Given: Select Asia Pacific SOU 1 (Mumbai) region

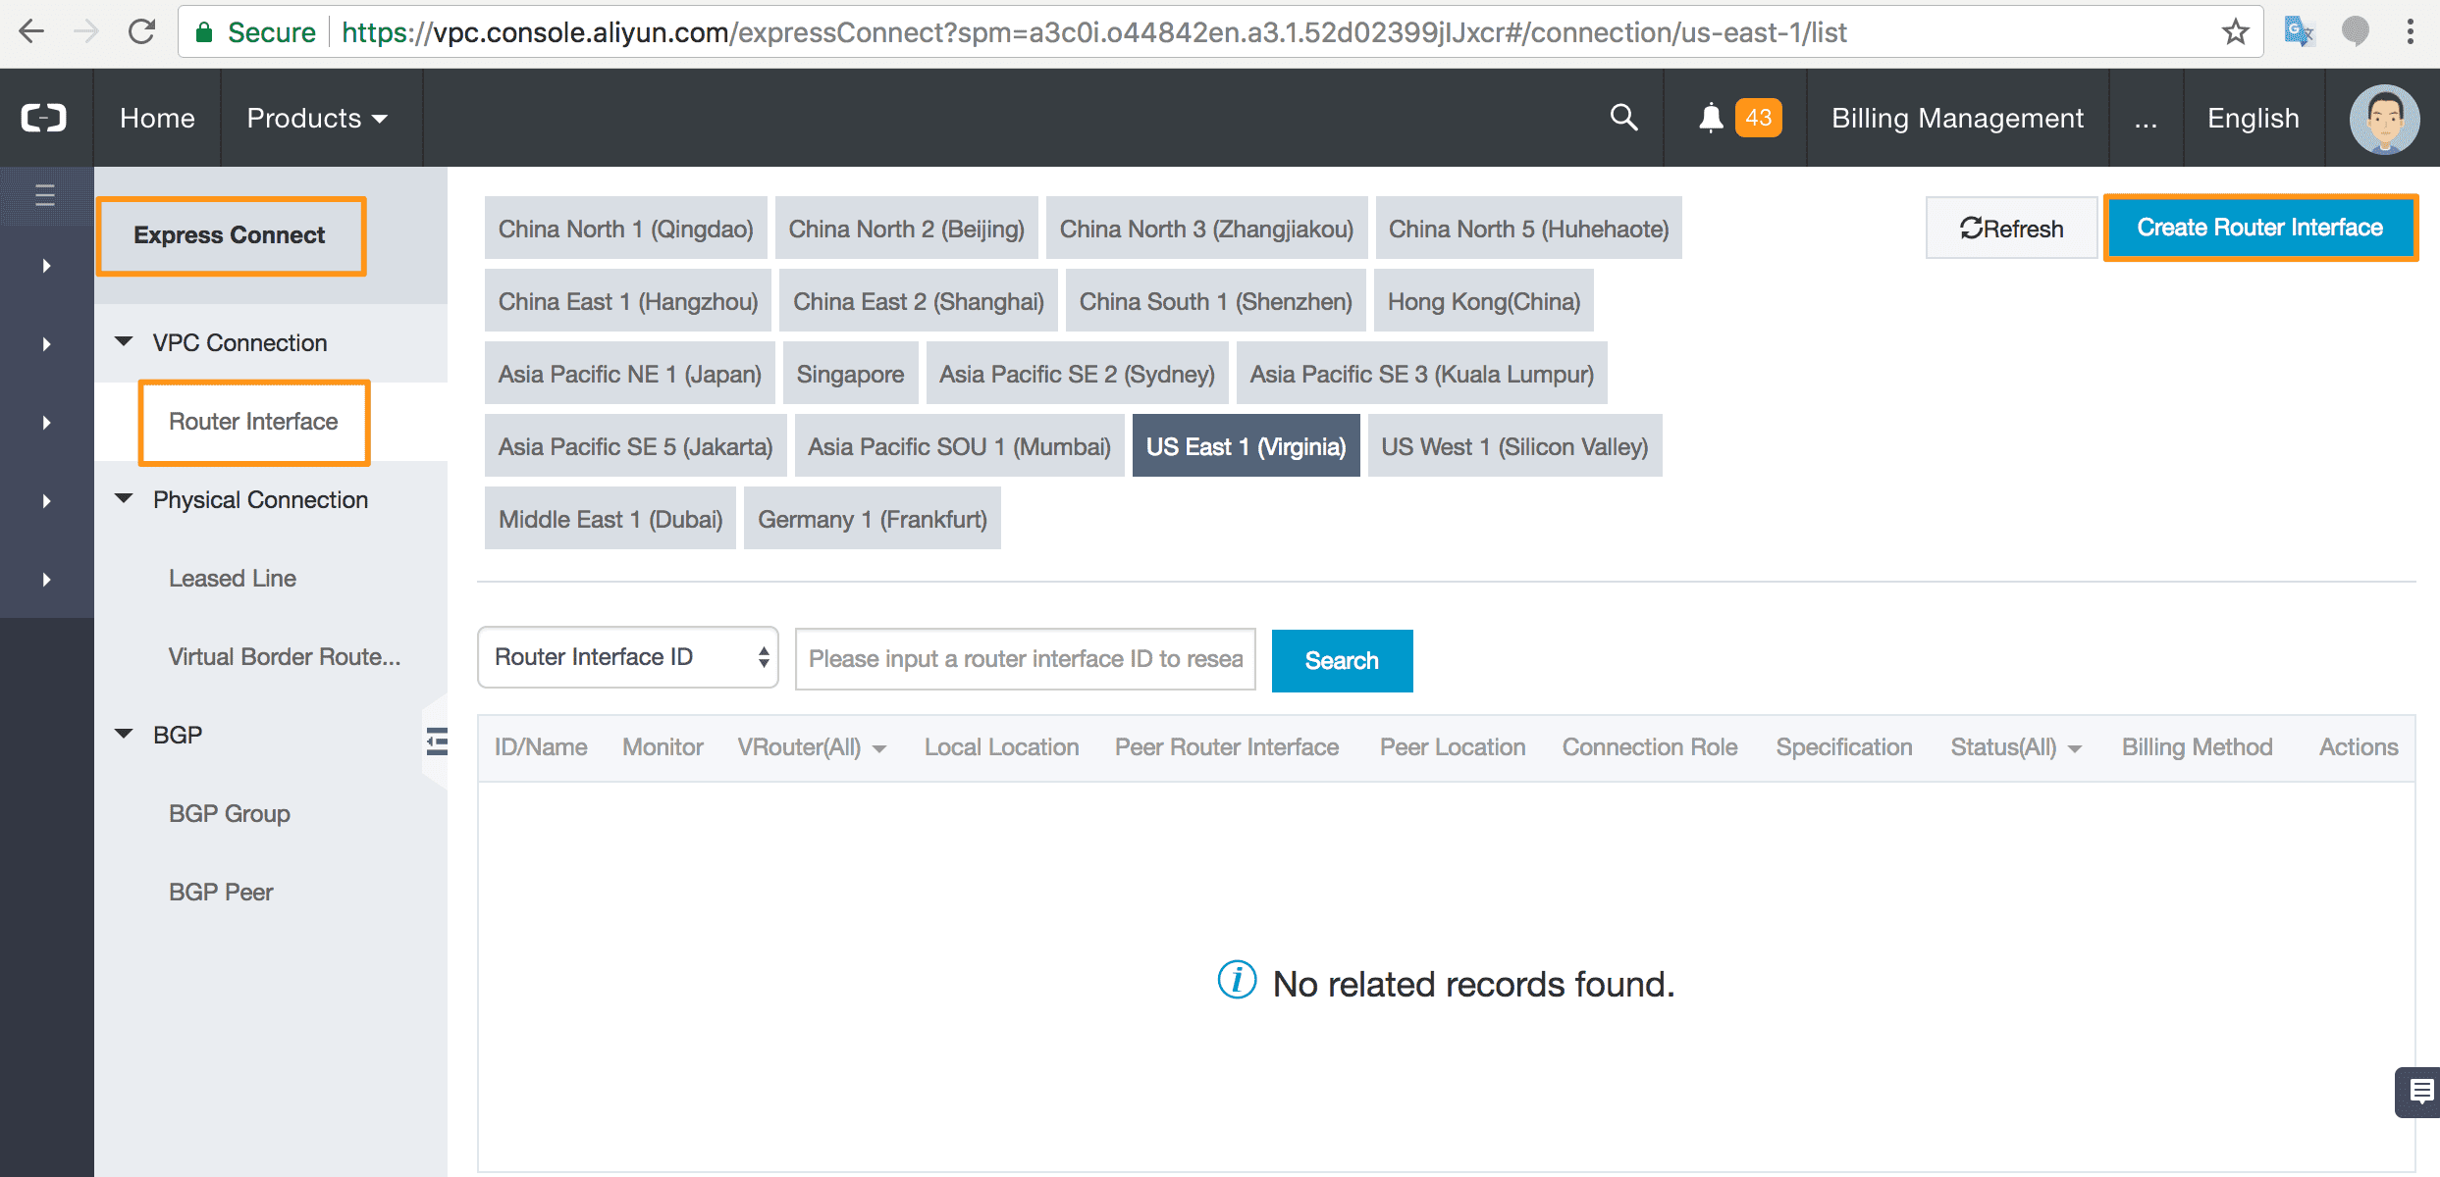Looking at the screenshot, I should (x=959, y=446).
